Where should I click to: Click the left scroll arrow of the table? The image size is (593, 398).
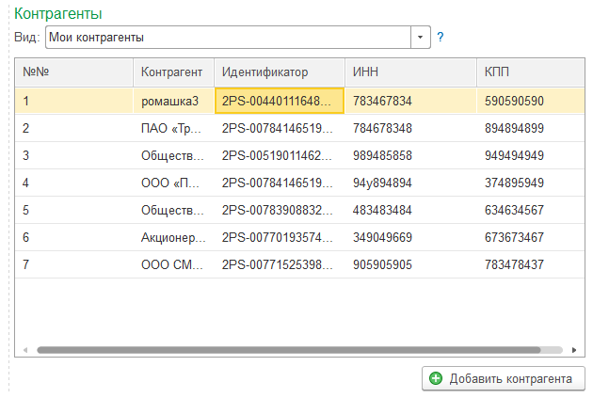[x=24, y=349]
